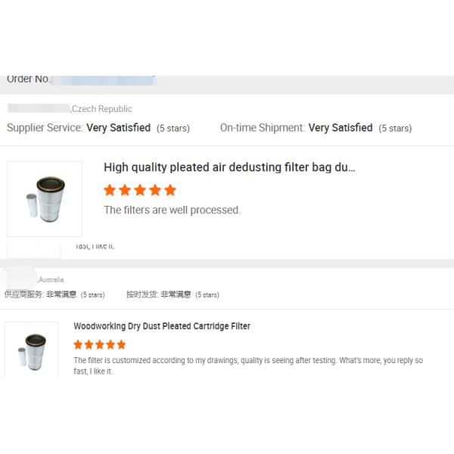Click the last star of the Australia review
Image resolution: width=454 pixels, height=454 pixels.
click(121, 344)
